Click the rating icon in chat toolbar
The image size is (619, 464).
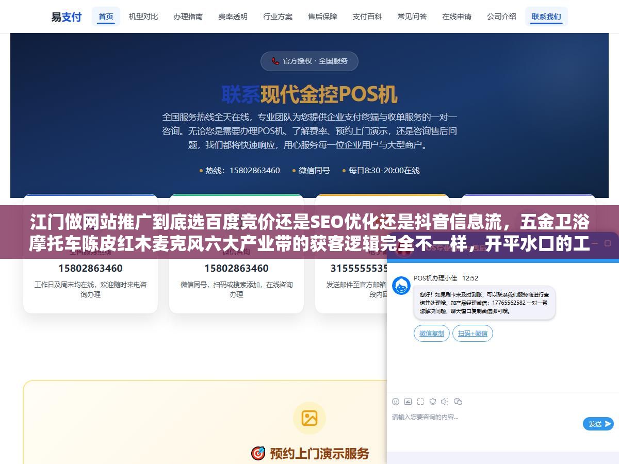coord(433,401)
